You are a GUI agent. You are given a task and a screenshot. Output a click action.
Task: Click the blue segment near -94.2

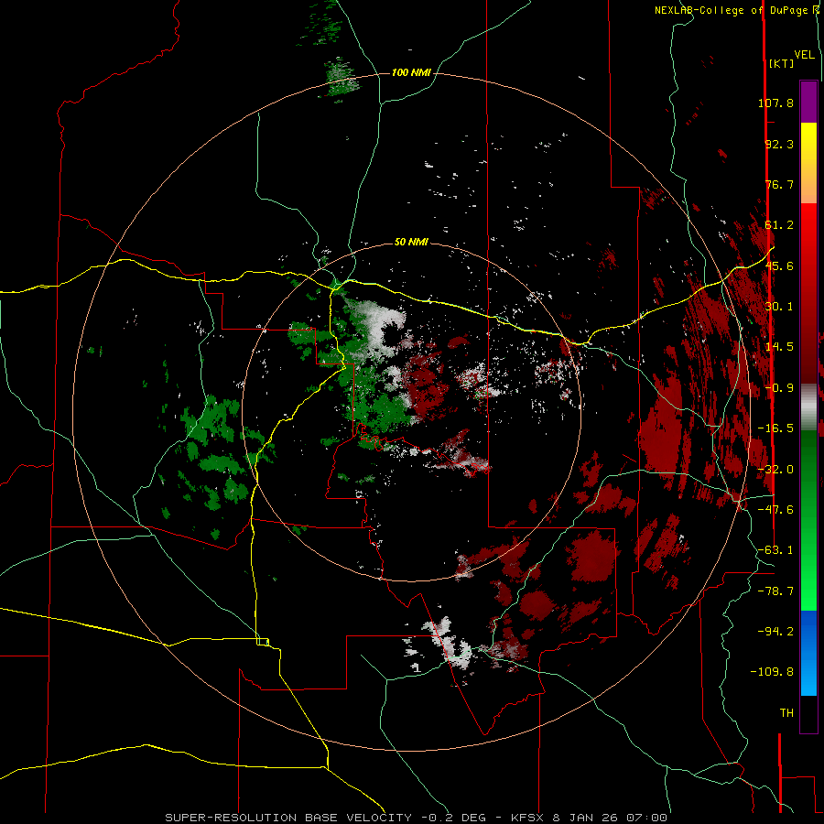pyautogui.click(x=808, y=632)
